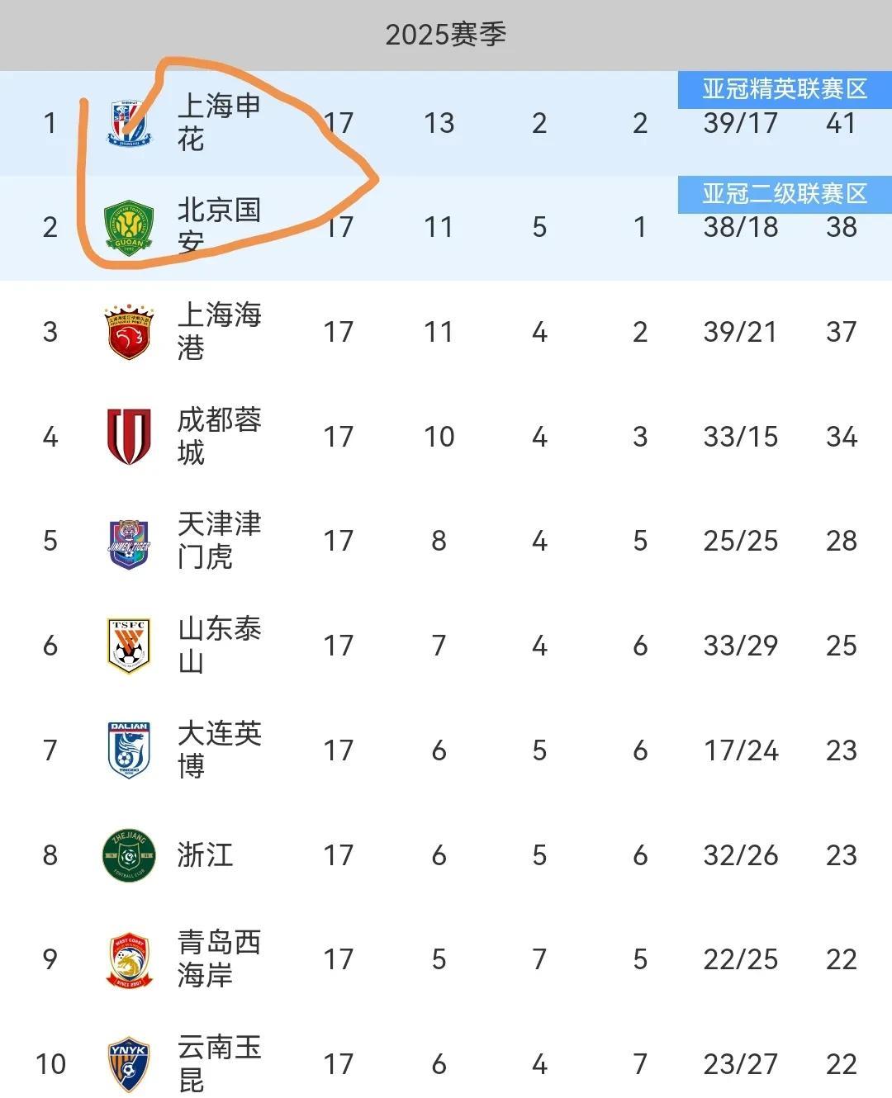Tap the Tianjin Jinmen Tiger emblem
Image resolution: width=892 pixels, height=1098 pixels.
click(130, 542)
